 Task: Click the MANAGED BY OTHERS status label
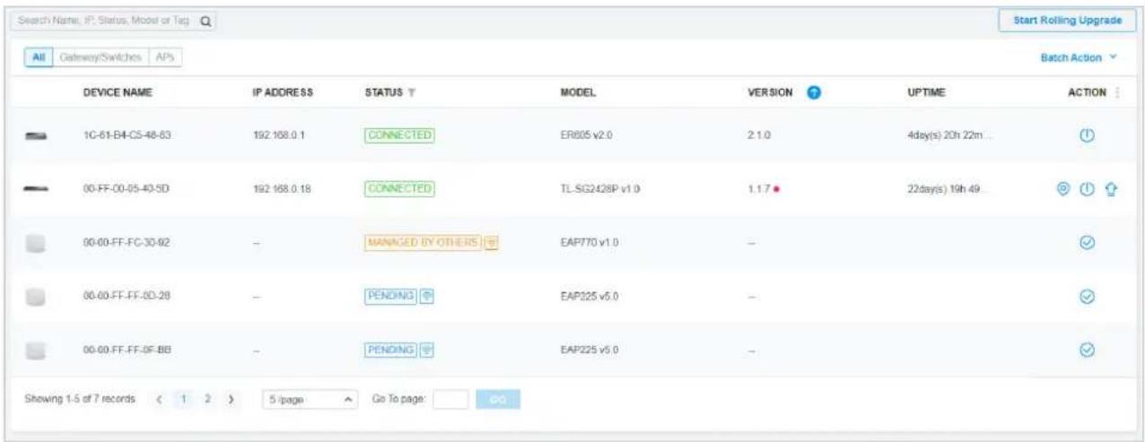click(424, 243)
